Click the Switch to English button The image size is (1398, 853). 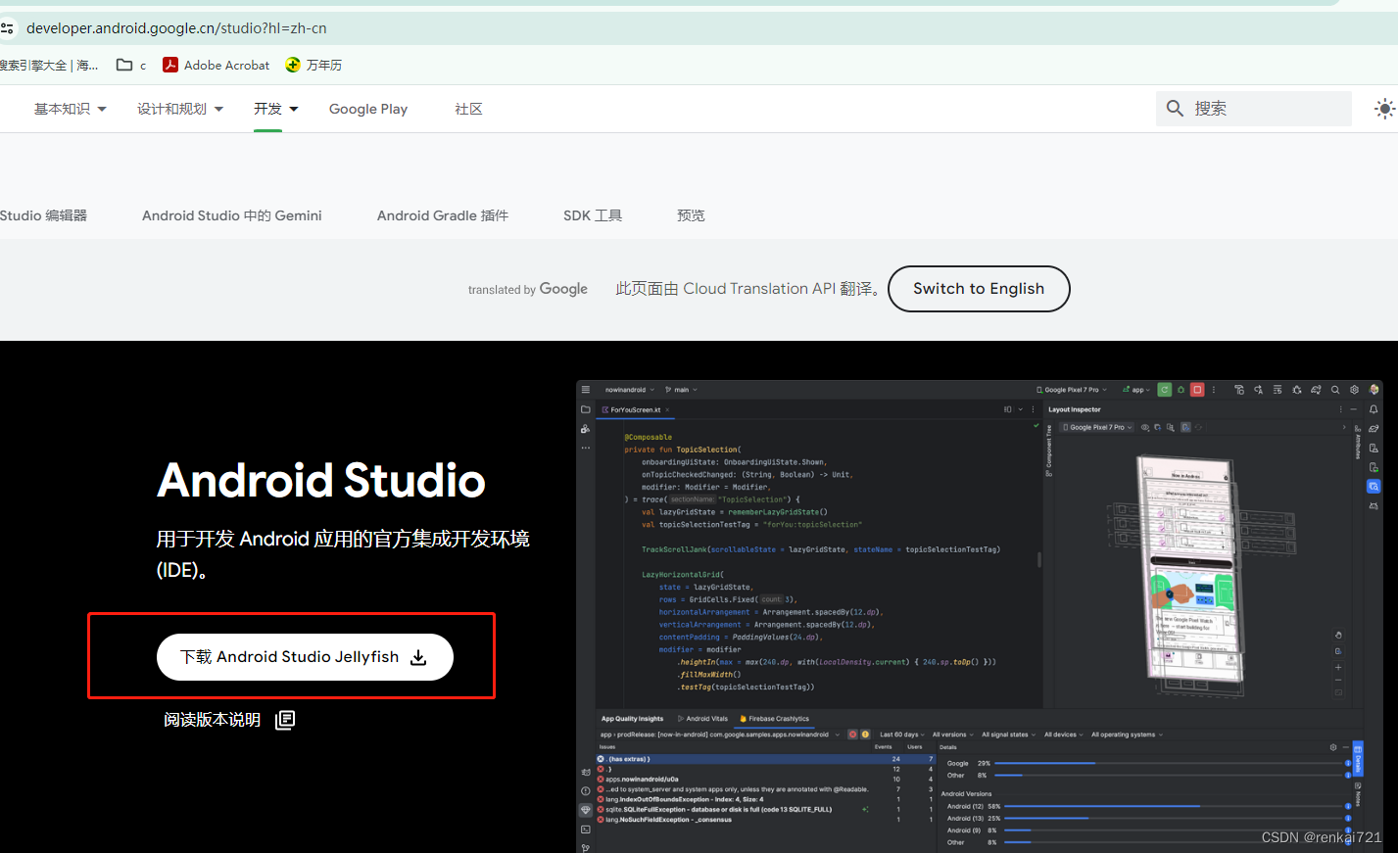979,289
